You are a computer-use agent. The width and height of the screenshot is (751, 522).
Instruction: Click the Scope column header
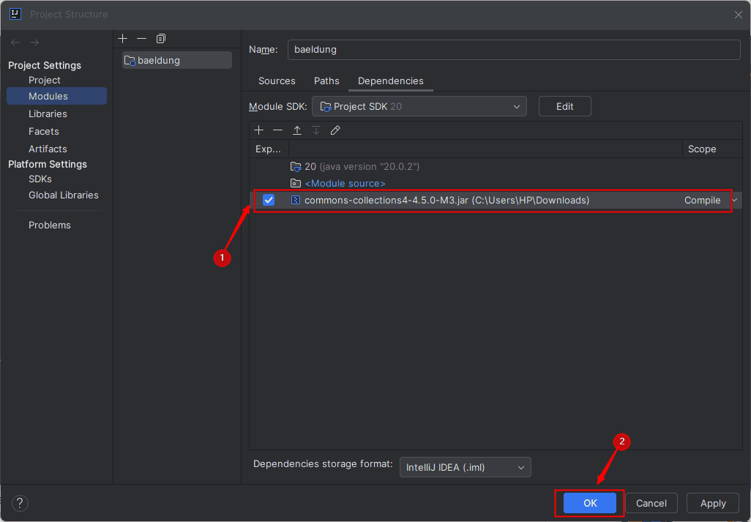[x=712, y=149]
